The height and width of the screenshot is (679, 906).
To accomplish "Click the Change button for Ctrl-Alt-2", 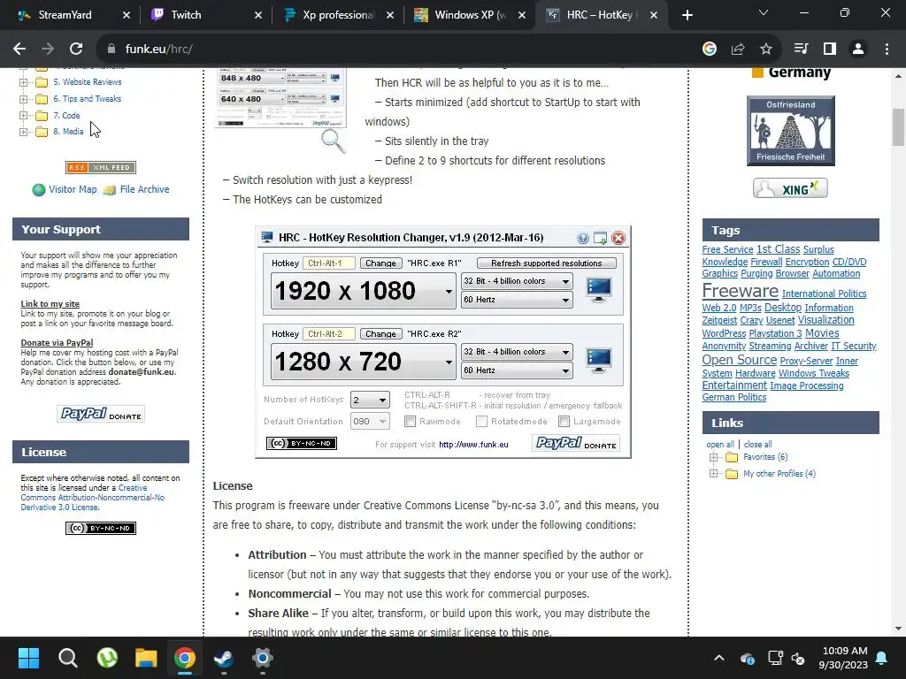I will click(380, 333).
